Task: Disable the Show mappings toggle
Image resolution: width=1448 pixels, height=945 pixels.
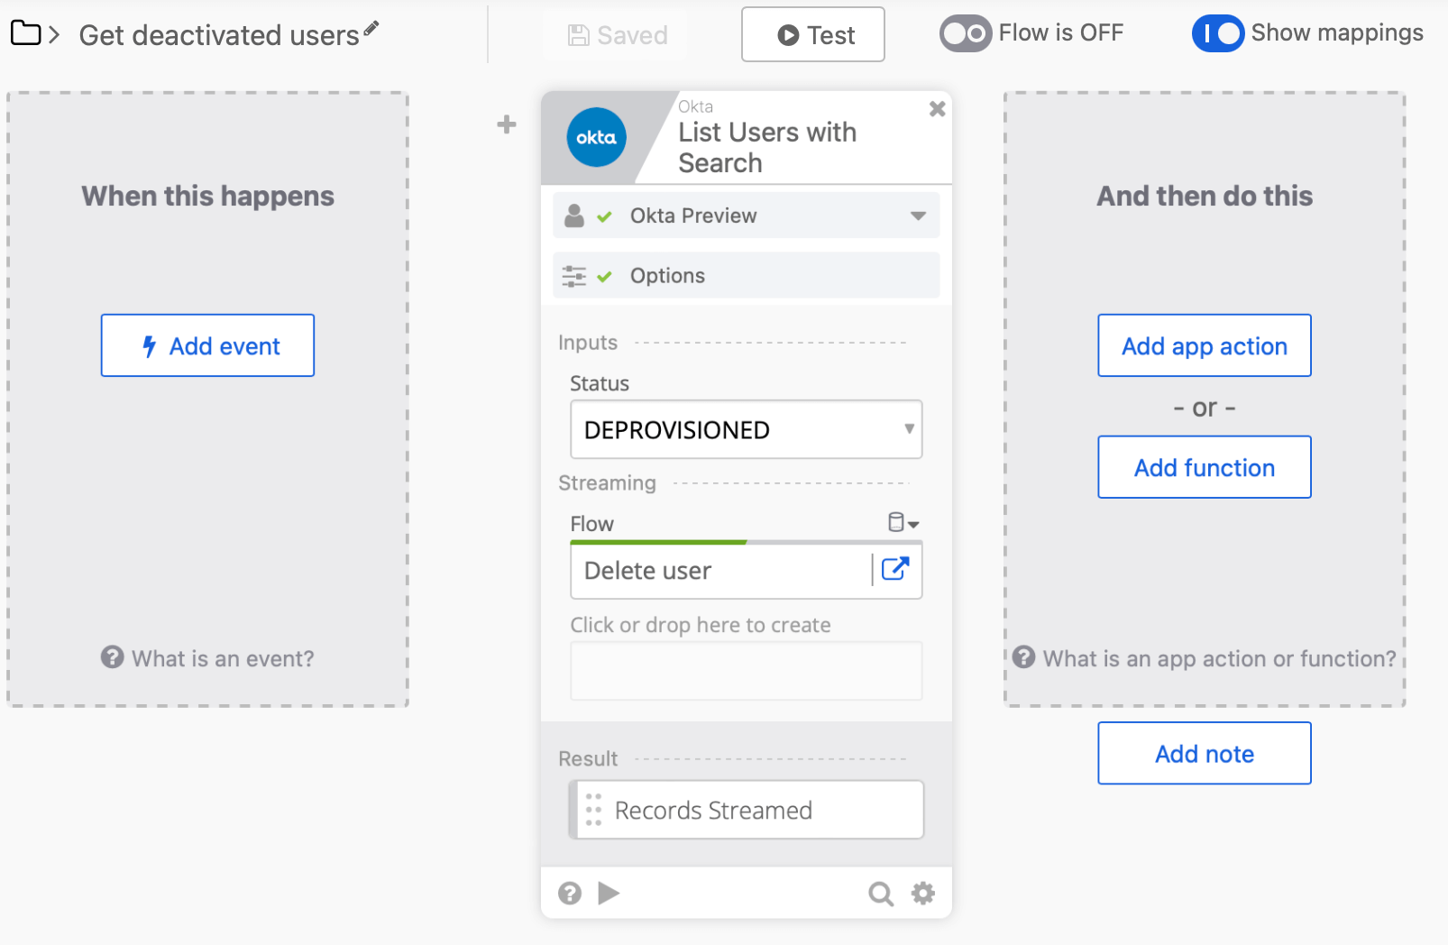Action: click(1217, 33)
